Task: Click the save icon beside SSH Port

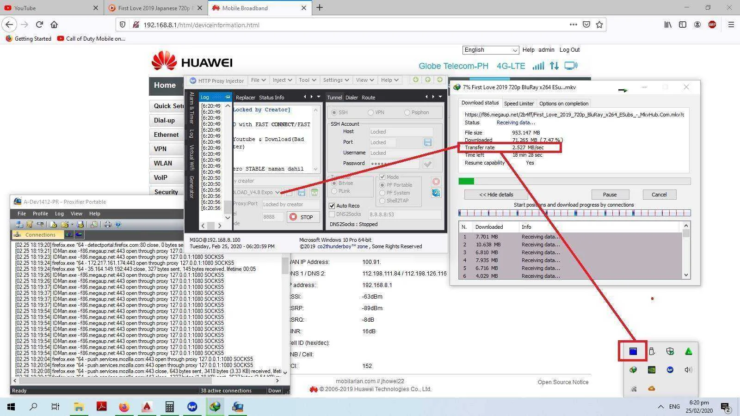Action: pyautogui.click(x=427, y=142)
